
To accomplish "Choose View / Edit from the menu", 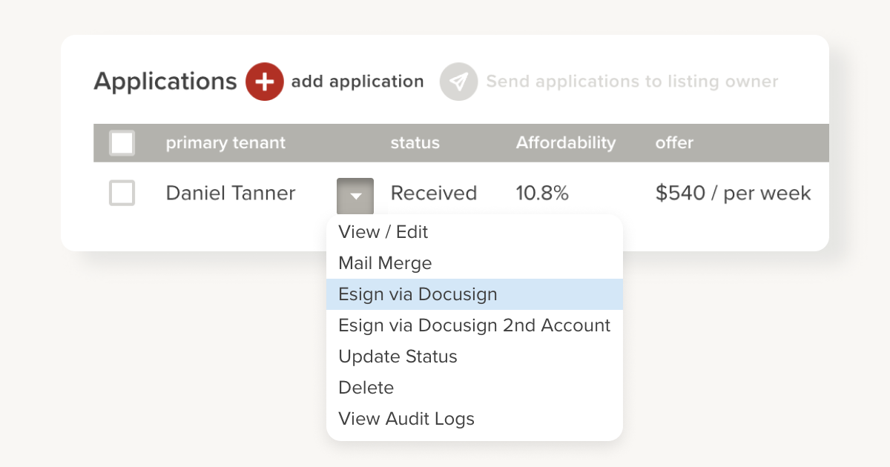I will pos(383,232).
